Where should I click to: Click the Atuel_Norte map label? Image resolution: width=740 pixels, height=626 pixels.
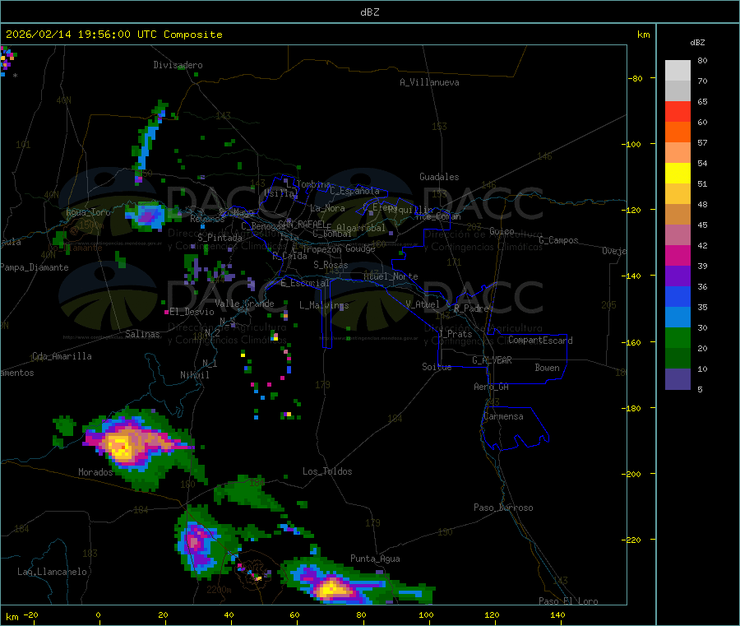(x=391, y=276)
